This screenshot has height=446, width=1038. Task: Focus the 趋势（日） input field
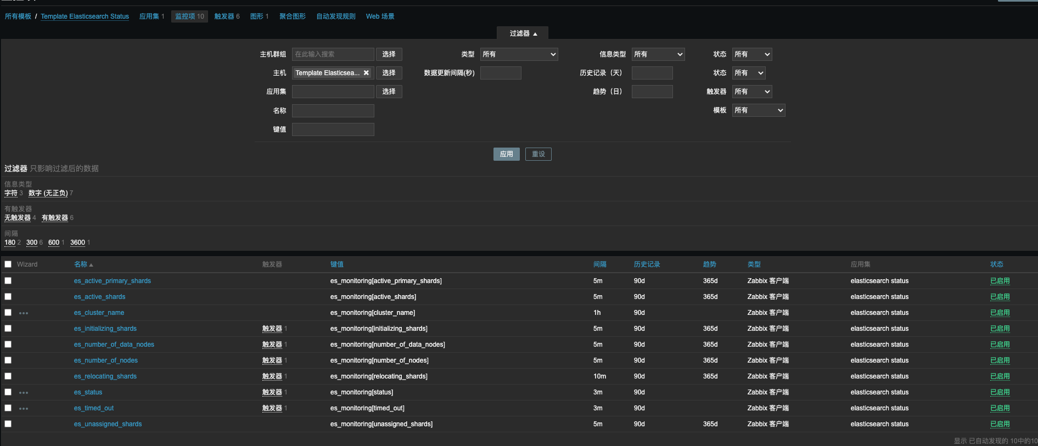(652, 92)
